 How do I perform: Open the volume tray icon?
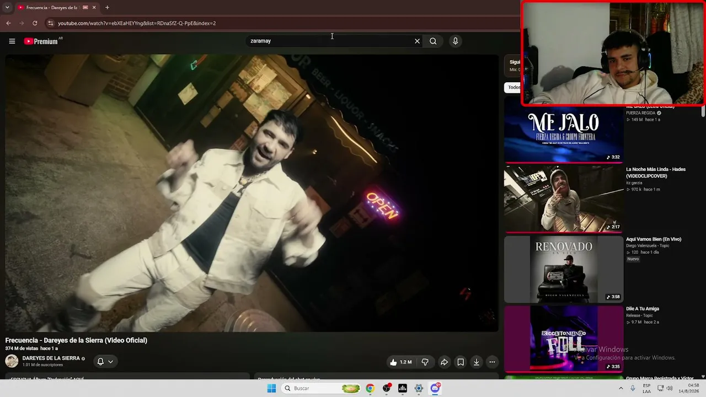pyautogui.click(x=670, y=388)
